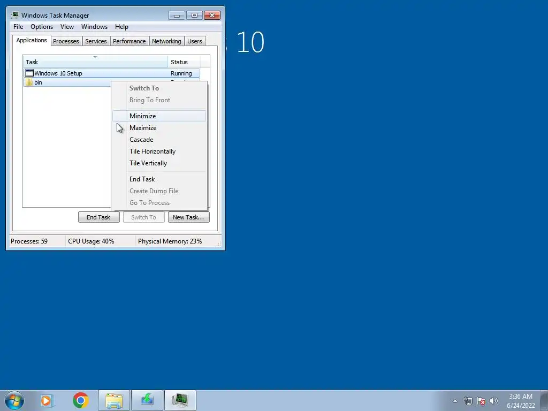
Task: Click the greyed Bring To Front entry
Action: point(159,100)
